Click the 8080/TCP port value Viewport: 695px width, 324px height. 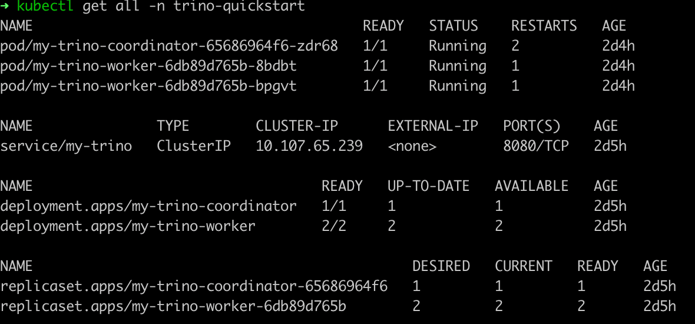pyautogui.click(x=536, y=146)
